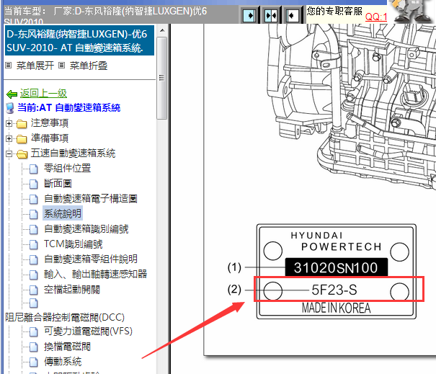Image resolution: width=436 pixels, height=374 pixels.
Task: Click the document icon beside 系統說明
Action: pyautogui.click(x=34, y=214)
